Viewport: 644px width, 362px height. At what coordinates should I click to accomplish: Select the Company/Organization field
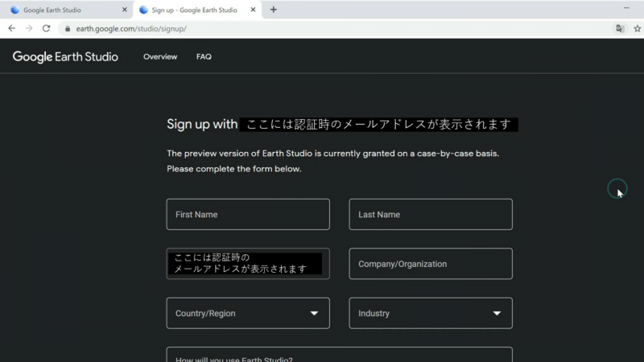tap(431, 264)
